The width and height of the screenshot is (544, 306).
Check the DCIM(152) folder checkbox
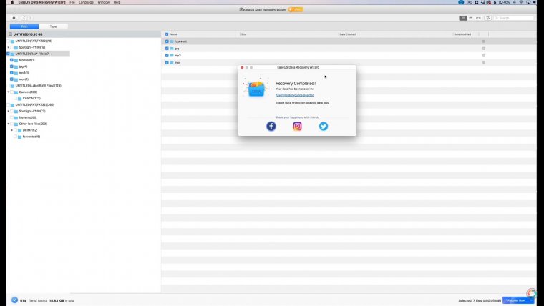pos(15,130)
